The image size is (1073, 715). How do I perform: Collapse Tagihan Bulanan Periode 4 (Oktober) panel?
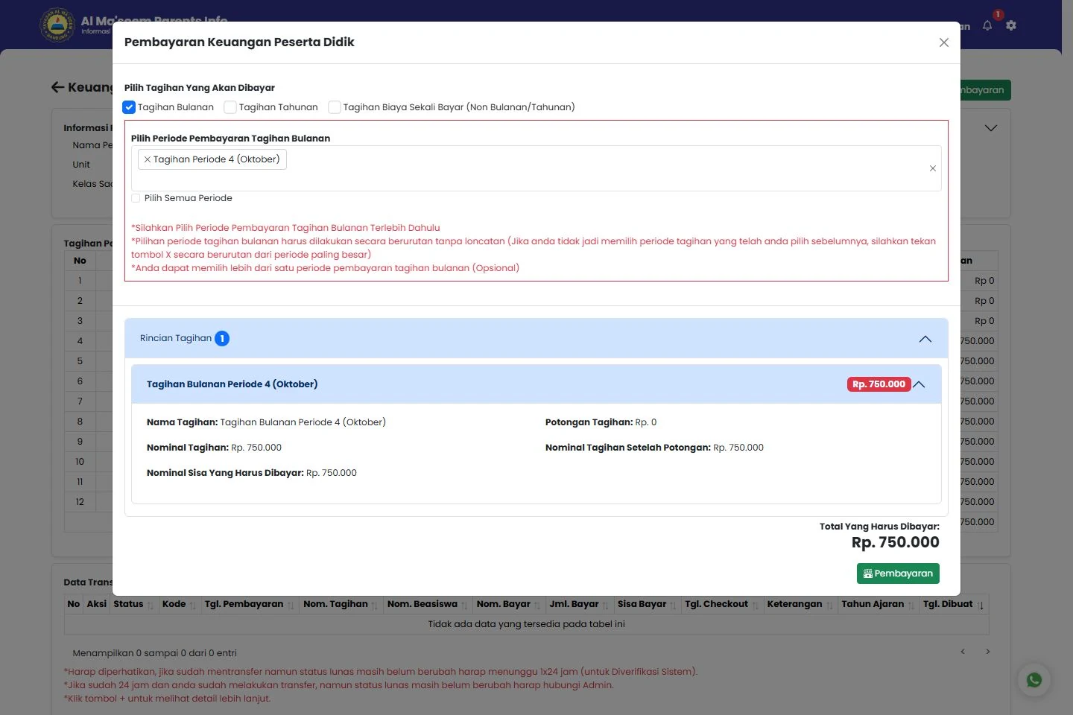(x=919, y=384)
